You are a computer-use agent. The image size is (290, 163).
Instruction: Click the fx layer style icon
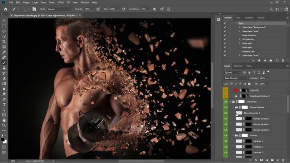(256, 160)
